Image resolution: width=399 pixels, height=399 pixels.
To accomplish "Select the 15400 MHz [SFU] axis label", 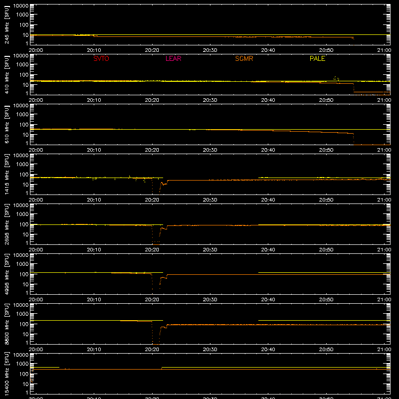I will pyautogui.click(x=7, y=373).
